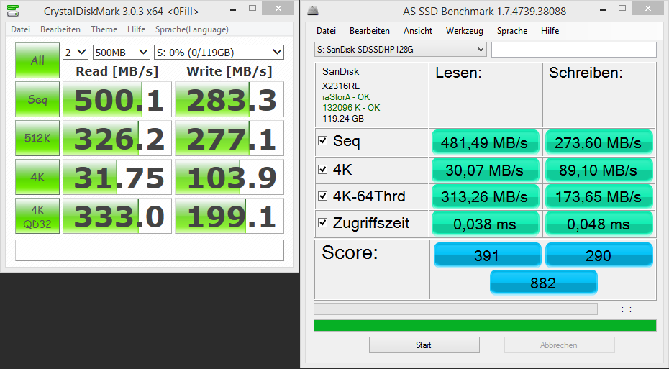Click the X2316RL firmware text
The image size is (669, 369).
[341, 86]
